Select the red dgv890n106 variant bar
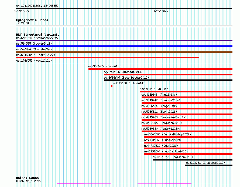Image resolution: width=240 pixels, height=187 pixels. click(x=168, y=75)
